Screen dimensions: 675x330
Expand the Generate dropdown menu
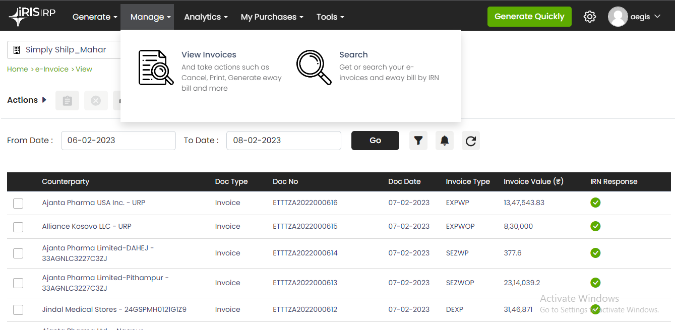coord(95,17)
